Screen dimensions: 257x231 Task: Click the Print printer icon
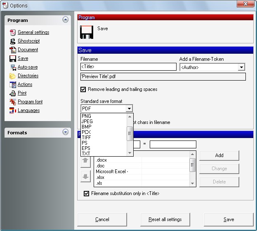point(12,93)
